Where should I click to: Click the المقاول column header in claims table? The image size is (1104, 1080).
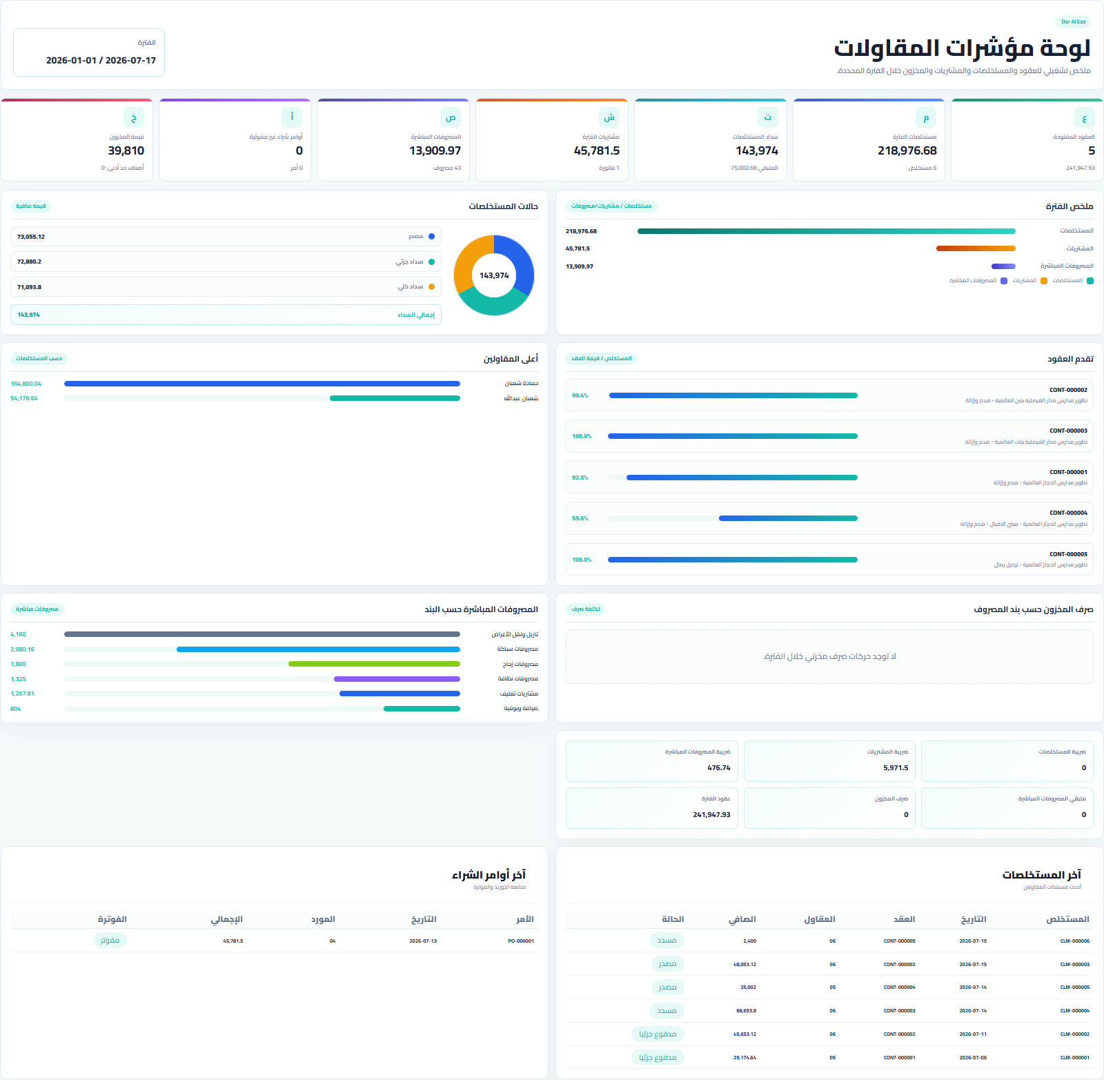pos(820,919)
